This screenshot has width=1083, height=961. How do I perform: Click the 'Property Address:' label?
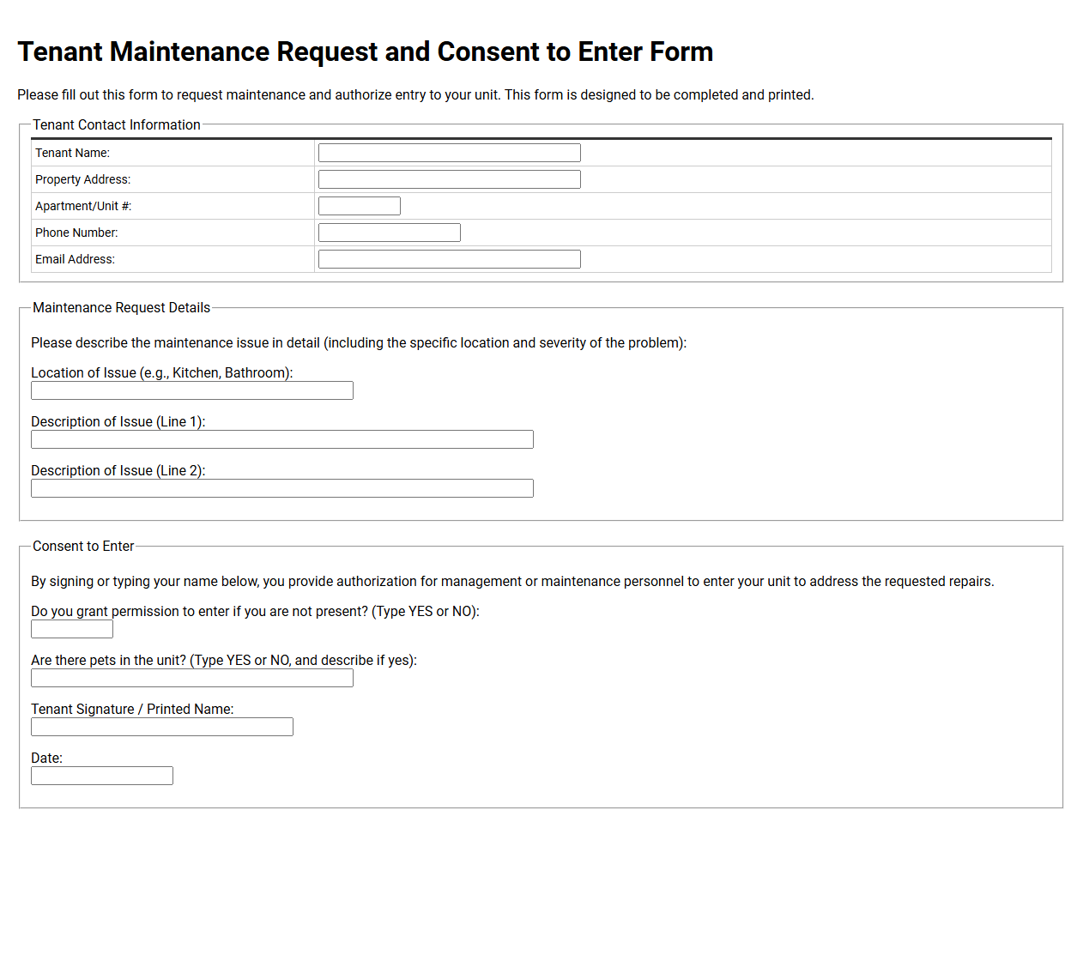click(x=83, y=179)
